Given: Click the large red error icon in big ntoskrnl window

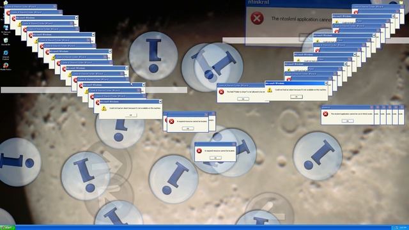Looking at the screenshot, I should (257, 19).
